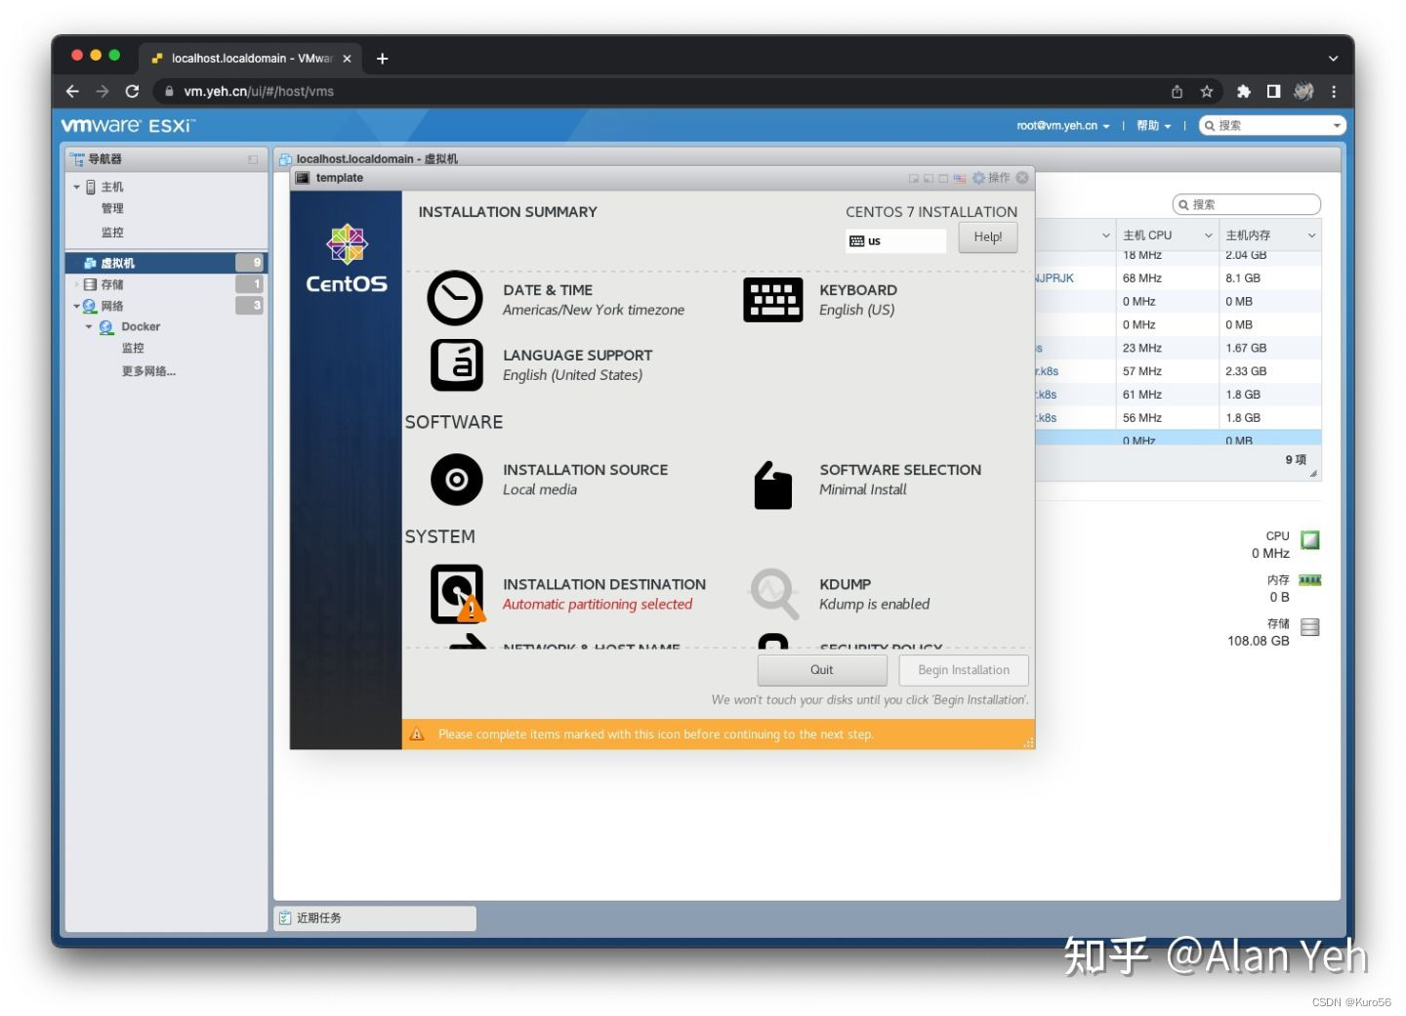Collapse the Docker tree node
Viewport: 1406px width, 1016px height.
click(89, 327)
